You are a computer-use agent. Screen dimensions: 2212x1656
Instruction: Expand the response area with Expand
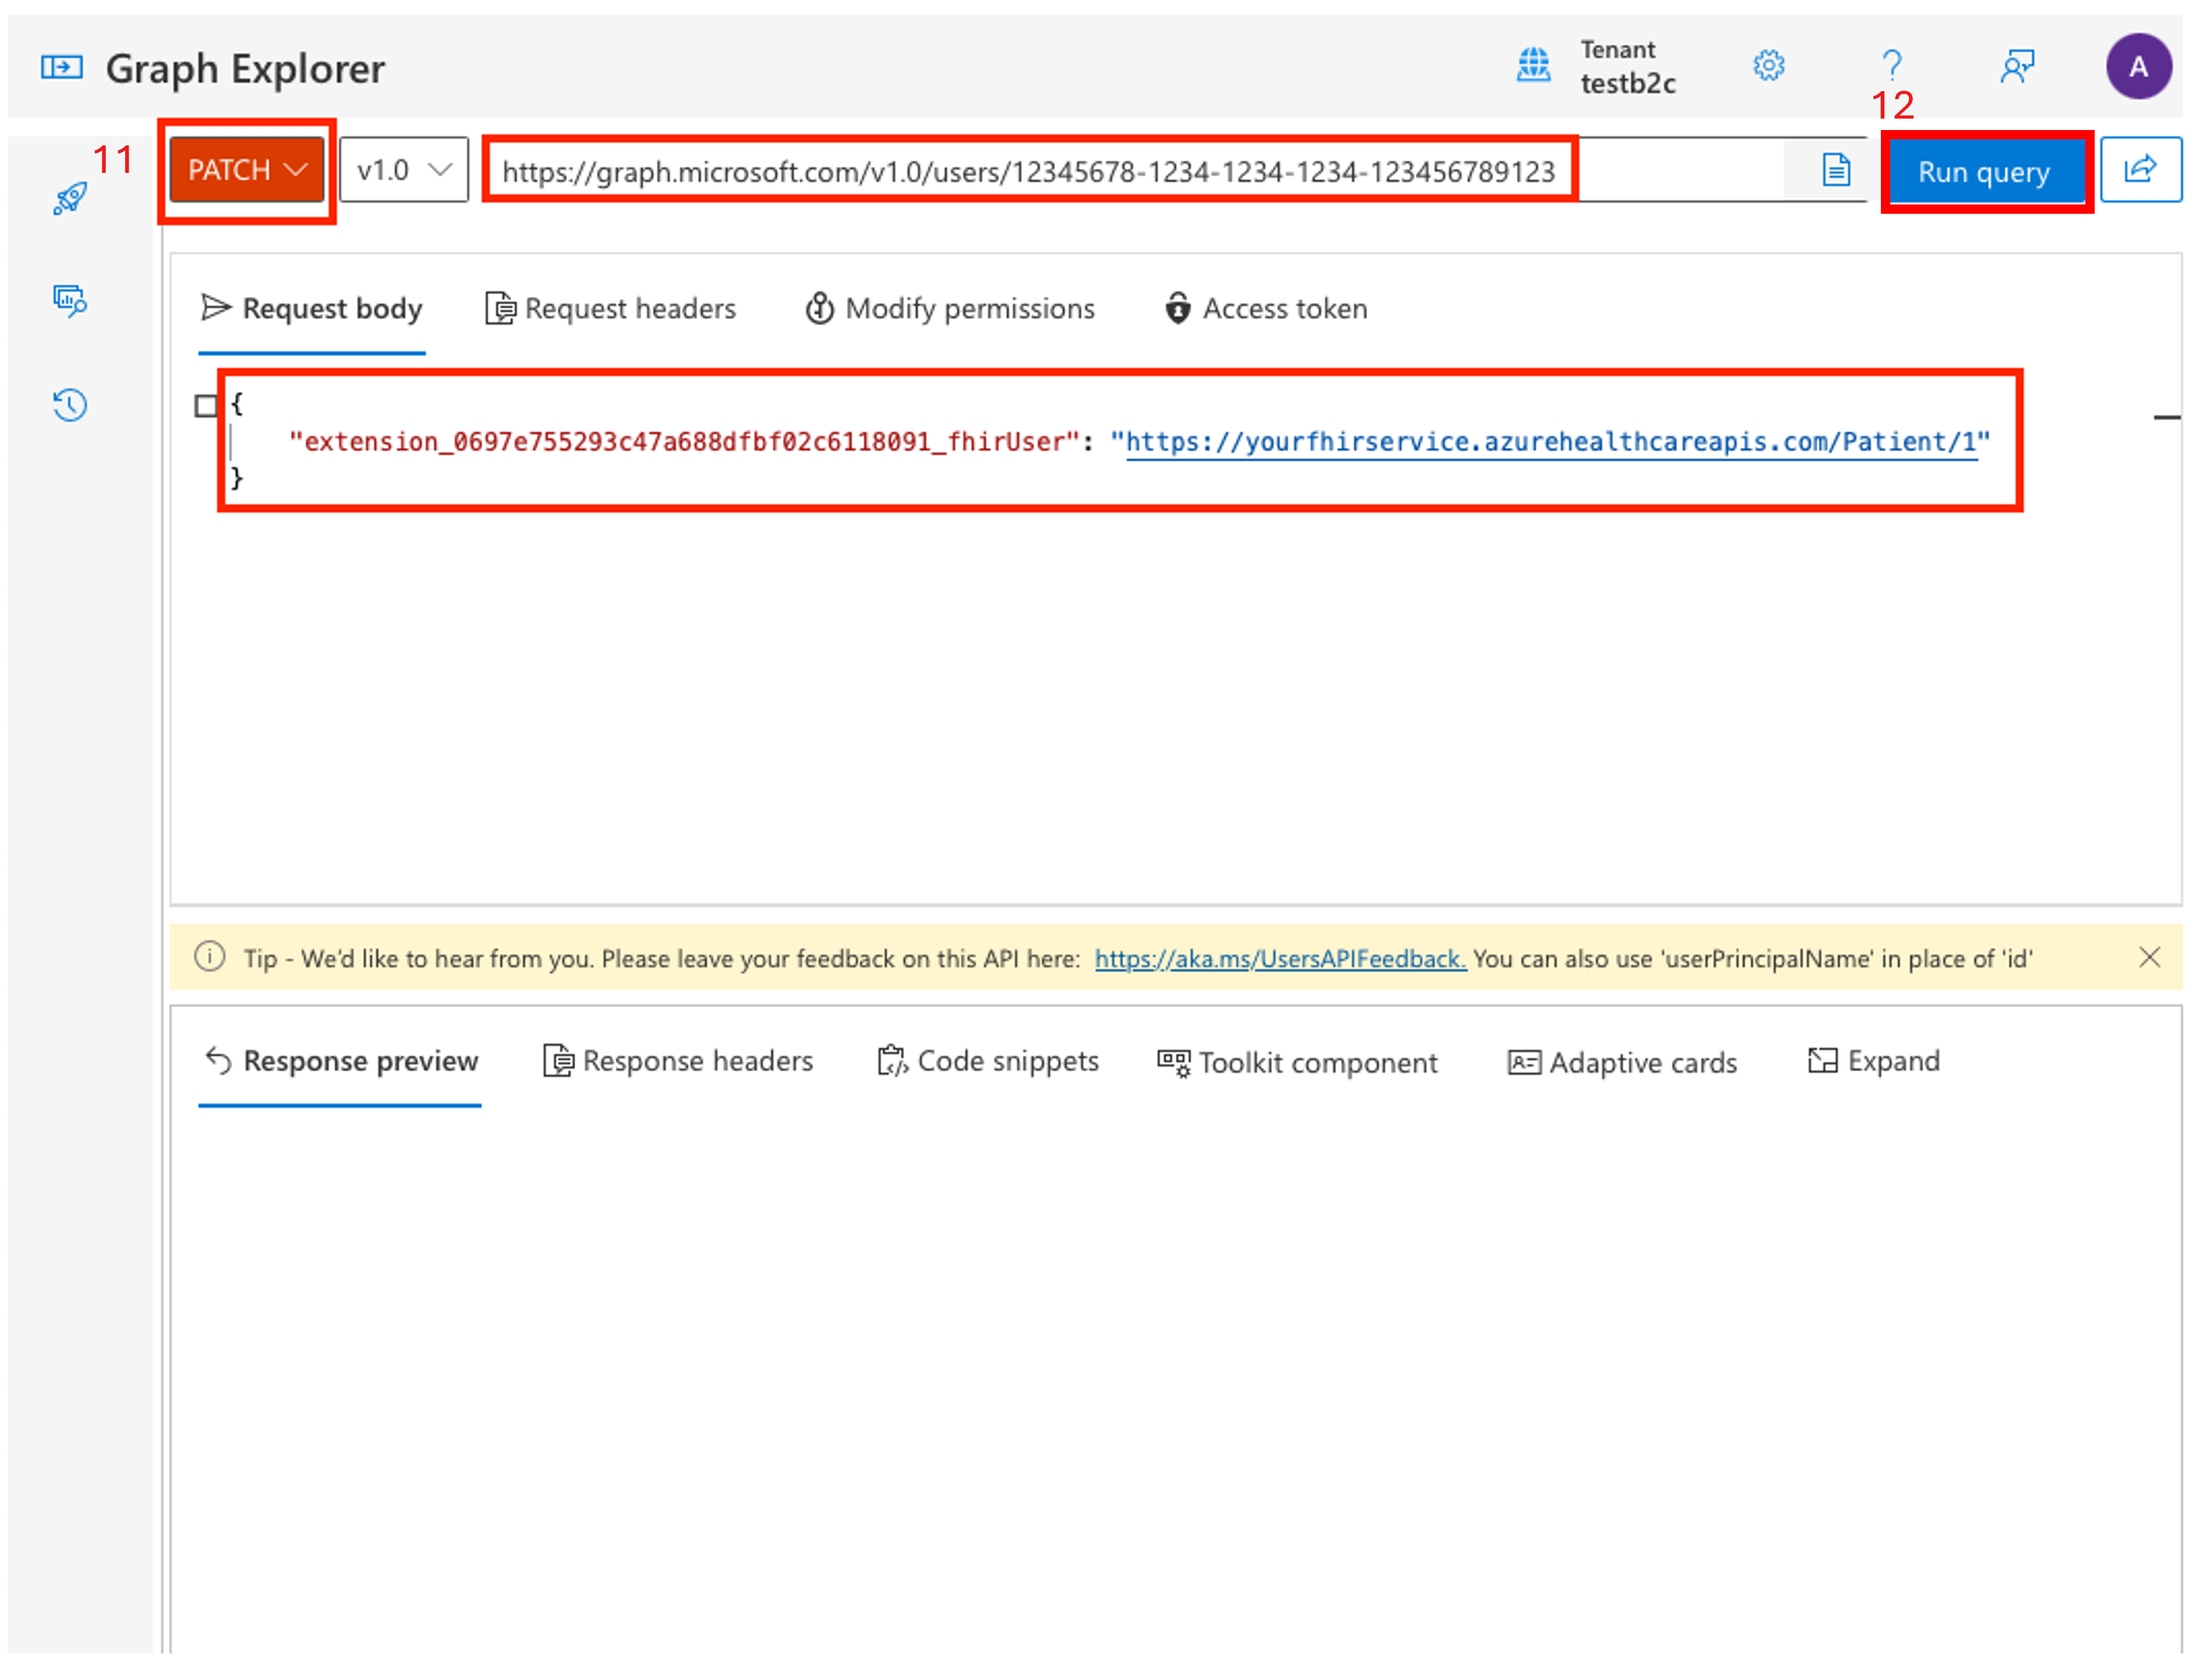[1873, 1061]
